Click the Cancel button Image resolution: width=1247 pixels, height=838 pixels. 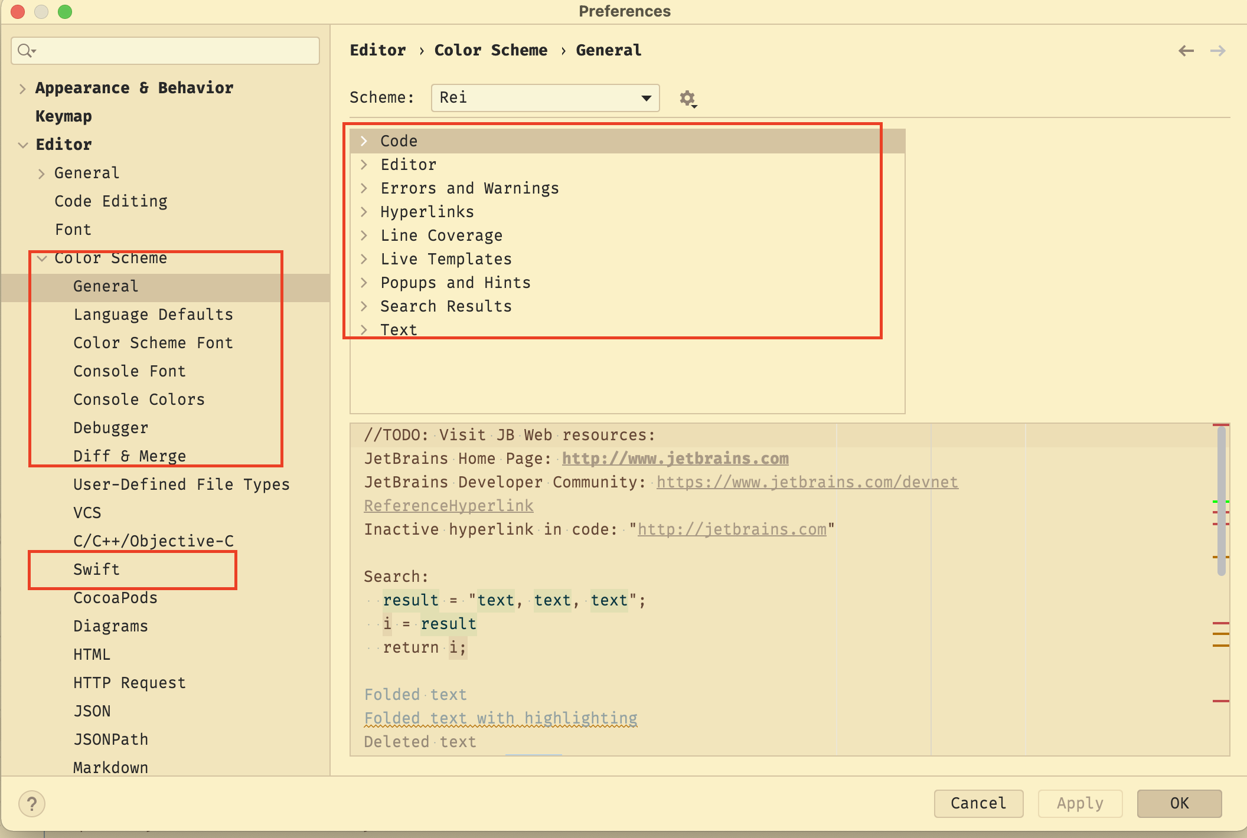click(978, 804)
